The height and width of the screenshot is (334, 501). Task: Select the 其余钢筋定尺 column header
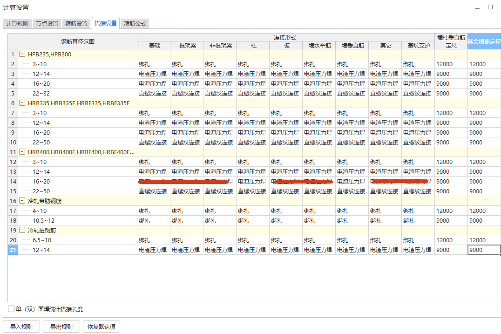coord(484,41)
